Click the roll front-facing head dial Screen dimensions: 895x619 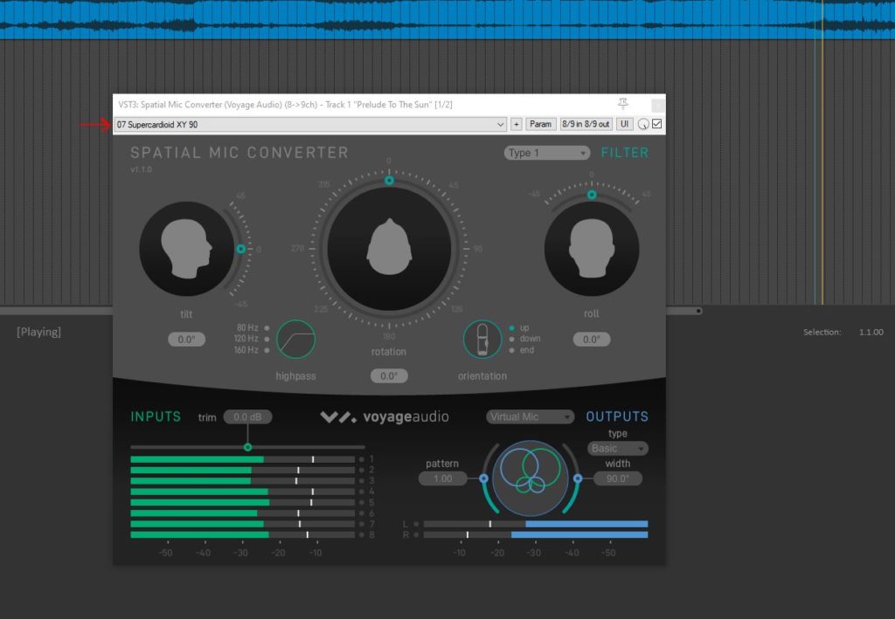click(x=592, y=249)
